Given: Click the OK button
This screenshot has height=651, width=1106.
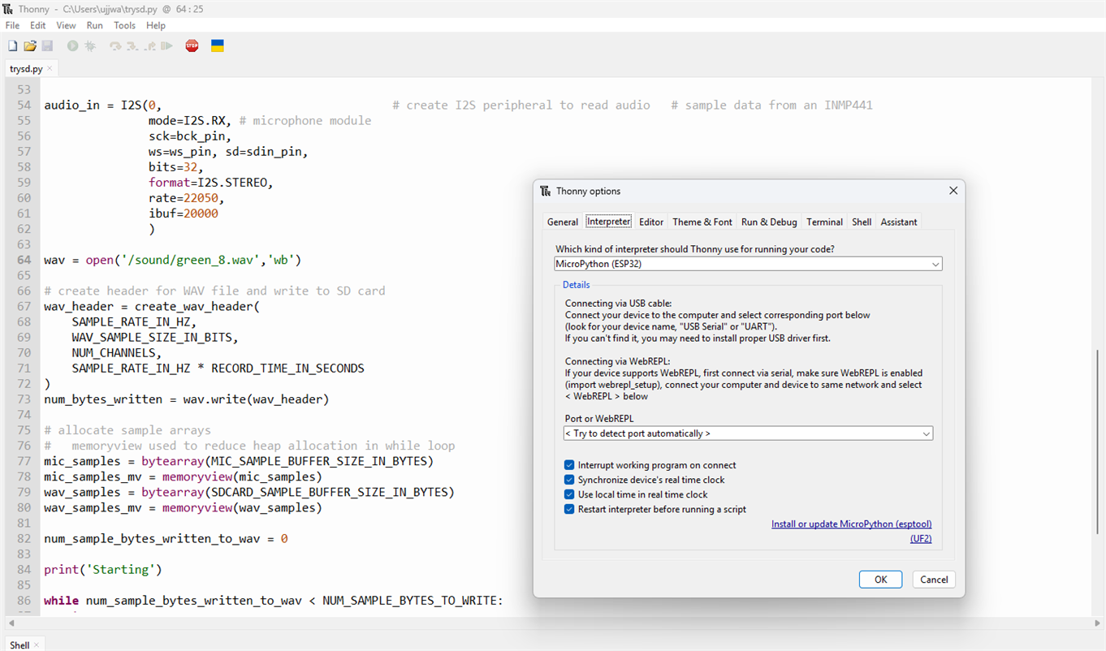Looking at the screenshot, I should coord(880,580).
